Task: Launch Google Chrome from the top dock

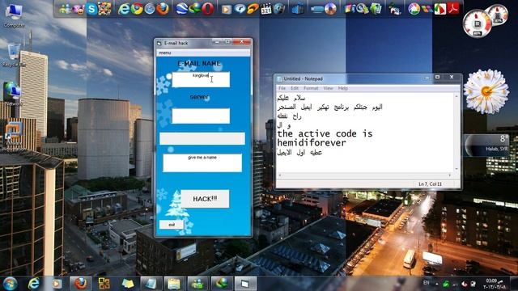Action: (137, 9)
